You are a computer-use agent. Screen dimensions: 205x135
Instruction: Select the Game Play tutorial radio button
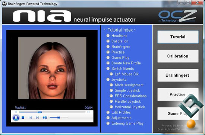click(x=108, y=58)
